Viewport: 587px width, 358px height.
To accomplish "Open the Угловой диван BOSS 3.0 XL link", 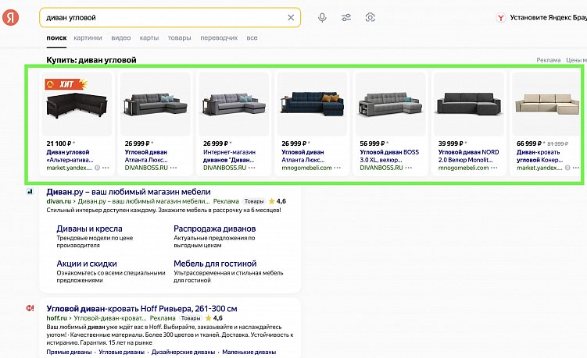I will coord(389,156).
